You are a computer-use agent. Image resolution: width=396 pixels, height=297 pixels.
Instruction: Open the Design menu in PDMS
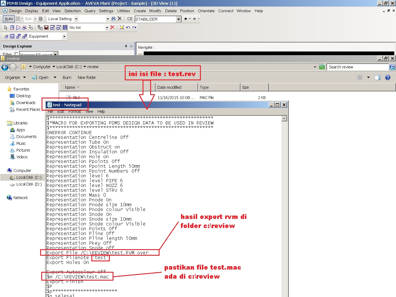(15, 11)
